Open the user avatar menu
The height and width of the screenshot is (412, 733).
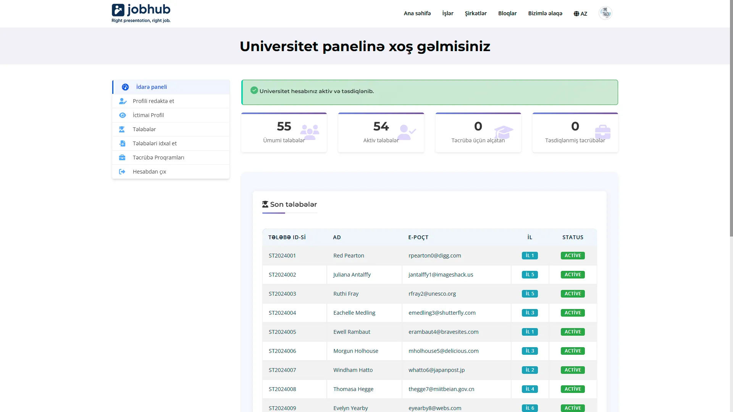coord(605,13)
